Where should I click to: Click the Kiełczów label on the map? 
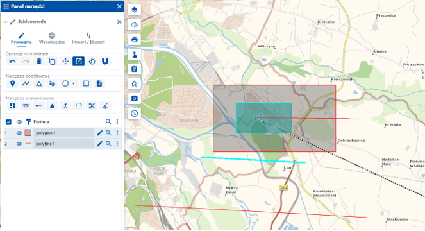326,22
